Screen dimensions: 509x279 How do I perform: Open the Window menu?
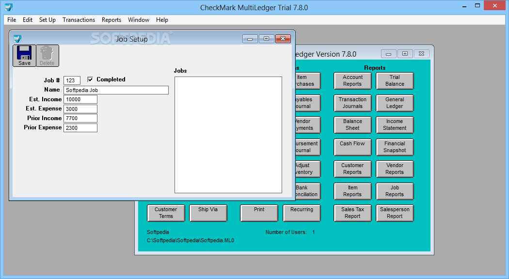coord(139,20)
